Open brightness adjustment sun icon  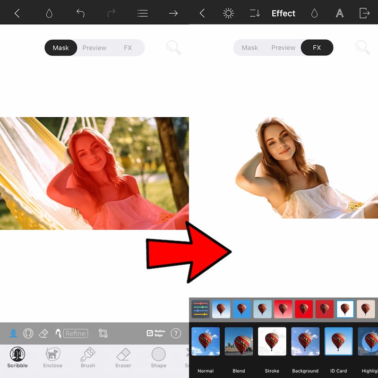point(228,13)
